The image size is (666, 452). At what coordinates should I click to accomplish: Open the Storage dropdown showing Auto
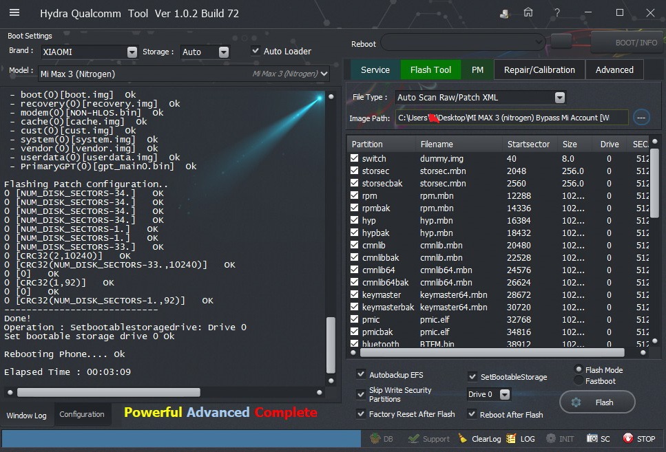point(223,52)
